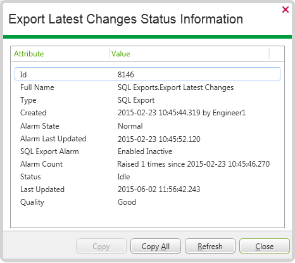
Task: Click the Copy All button
Action: click(x=156, y=246)
